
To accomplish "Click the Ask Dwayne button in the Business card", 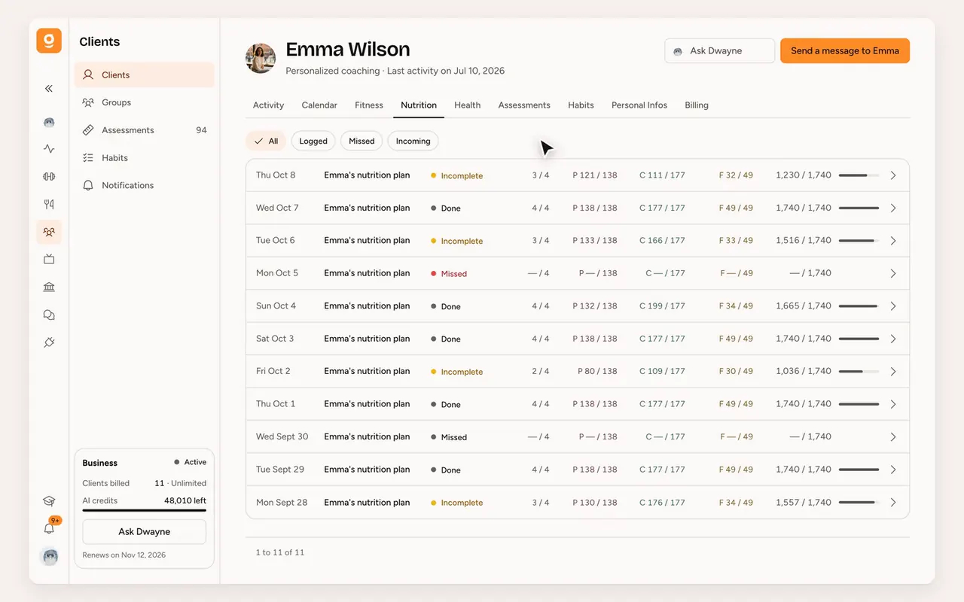I will point(144,532).
